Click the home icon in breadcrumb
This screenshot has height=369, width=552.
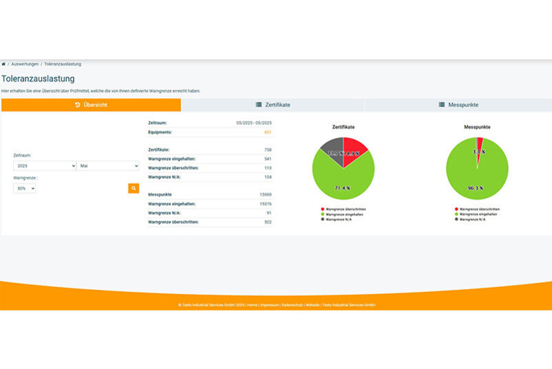[3, 63]
